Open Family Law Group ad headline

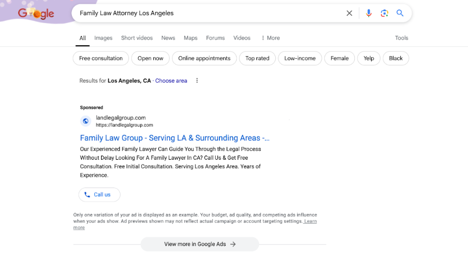pos(175,138)
